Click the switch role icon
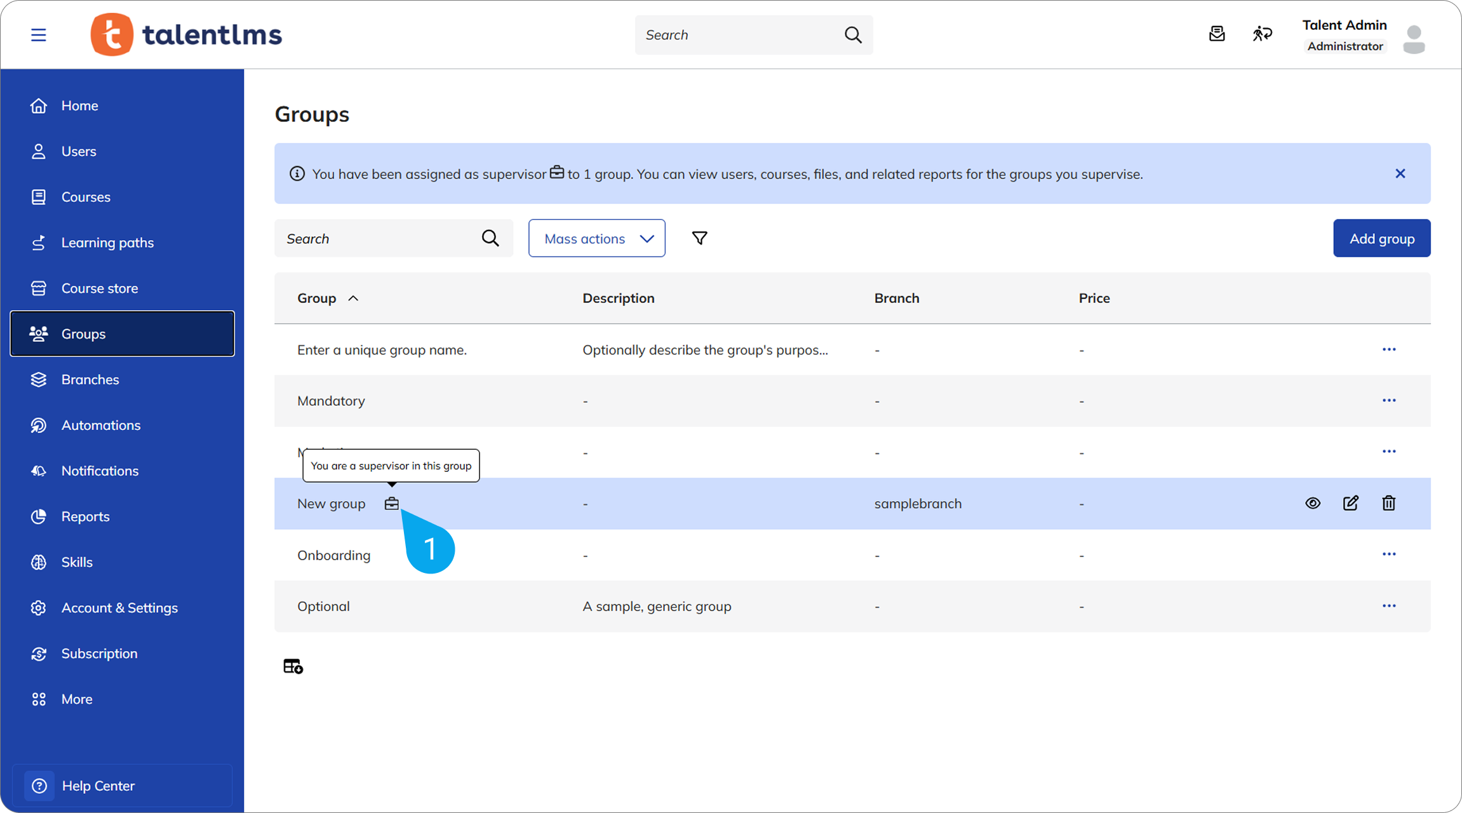Viewport: 1462px width, 813px height. 1262,34
